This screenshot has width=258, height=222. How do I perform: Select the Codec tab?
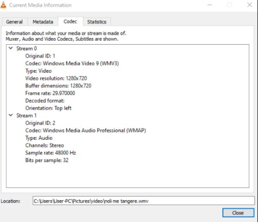(x=71, y=21)
